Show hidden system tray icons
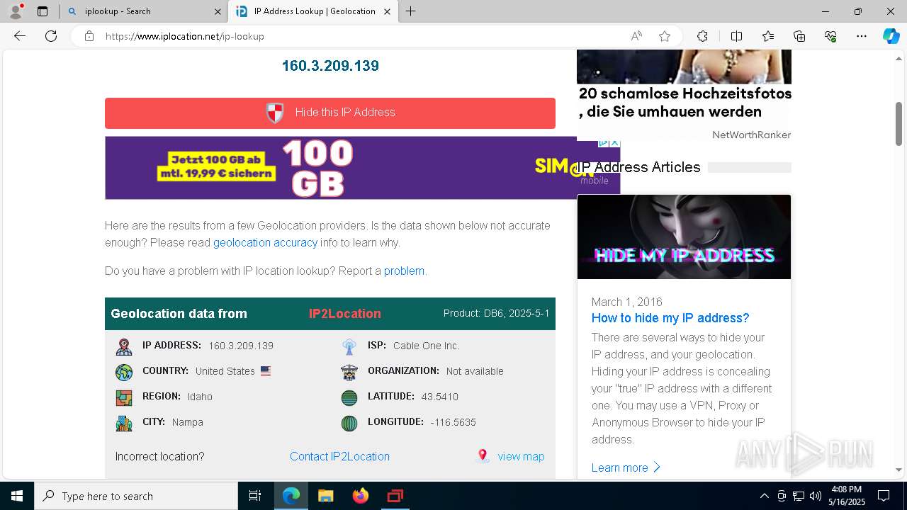Image resolution: width=907 pixels, height=510 pixels. [x=764, y=496]
